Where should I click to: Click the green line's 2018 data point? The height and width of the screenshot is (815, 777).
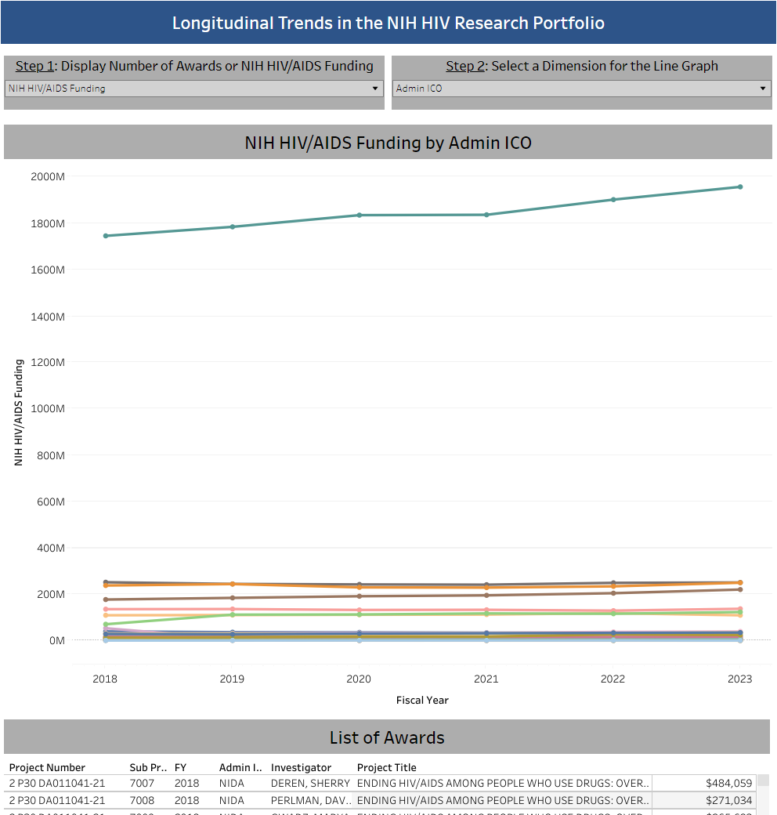(x=106, y=625)
